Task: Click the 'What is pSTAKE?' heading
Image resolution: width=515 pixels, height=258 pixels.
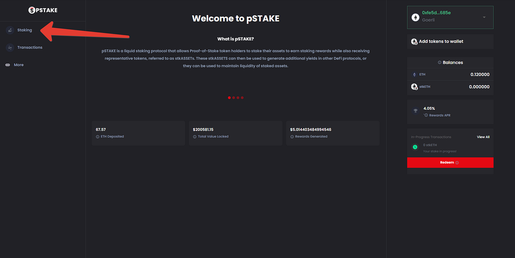Action: 235,39
